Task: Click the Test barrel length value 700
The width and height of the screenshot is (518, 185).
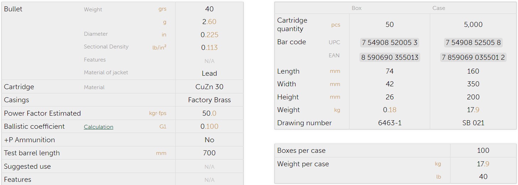Action: point(209,153)
